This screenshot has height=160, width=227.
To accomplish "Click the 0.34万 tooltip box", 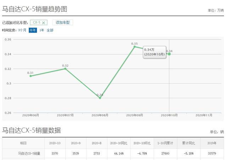I will (x=155, y=52).
